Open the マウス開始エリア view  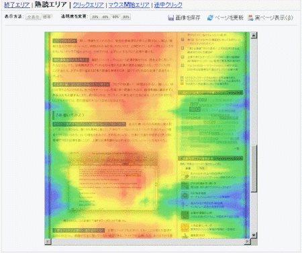pos(129,5)
